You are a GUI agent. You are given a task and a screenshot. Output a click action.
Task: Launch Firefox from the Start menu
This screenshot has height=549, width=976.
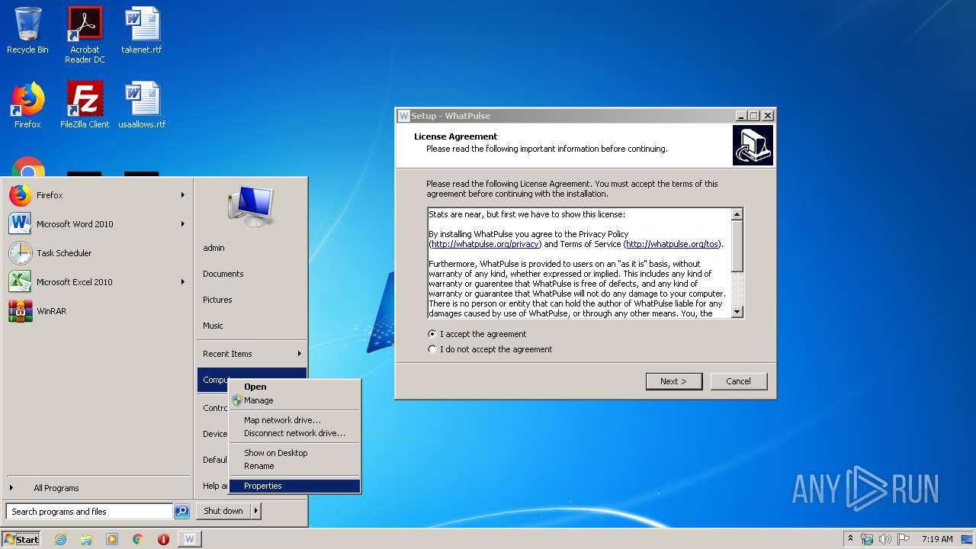tap(97, 195)
